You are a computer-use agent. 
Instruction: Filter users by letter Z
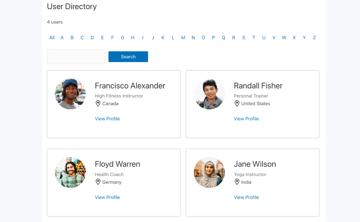point(314,38)
